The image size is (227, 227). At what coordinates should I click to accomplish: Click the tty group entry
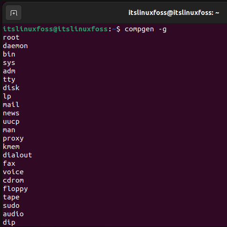9,80
